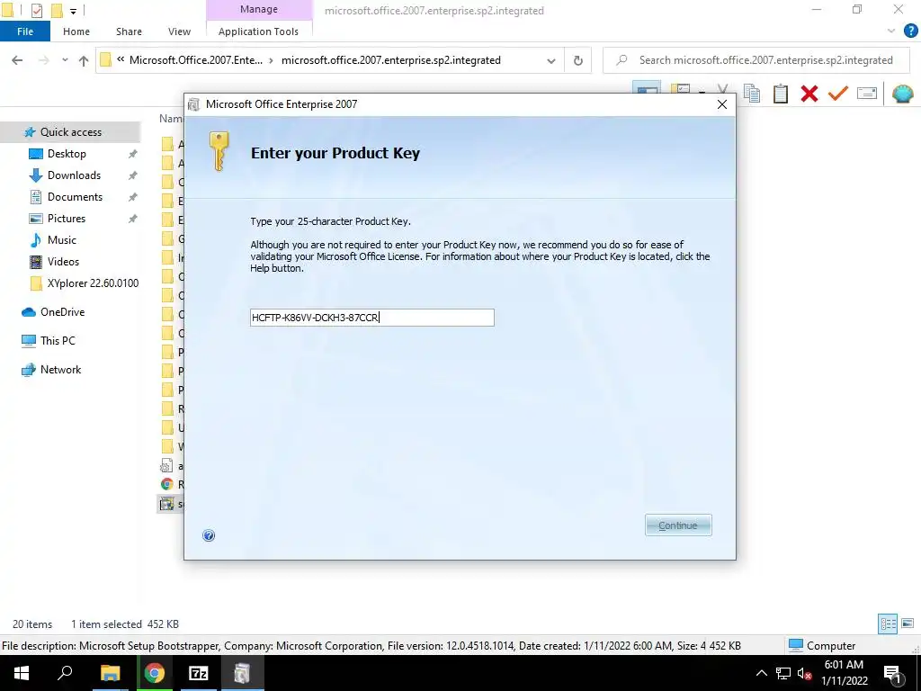This screenshot has height=691, width=921.
Task: Open 7-Zip from the taskbar
Action: [198, 673]
